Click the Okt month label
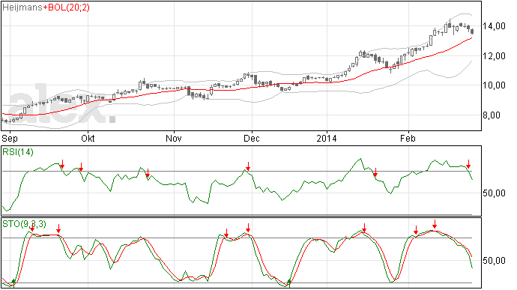 click(88, 138)
